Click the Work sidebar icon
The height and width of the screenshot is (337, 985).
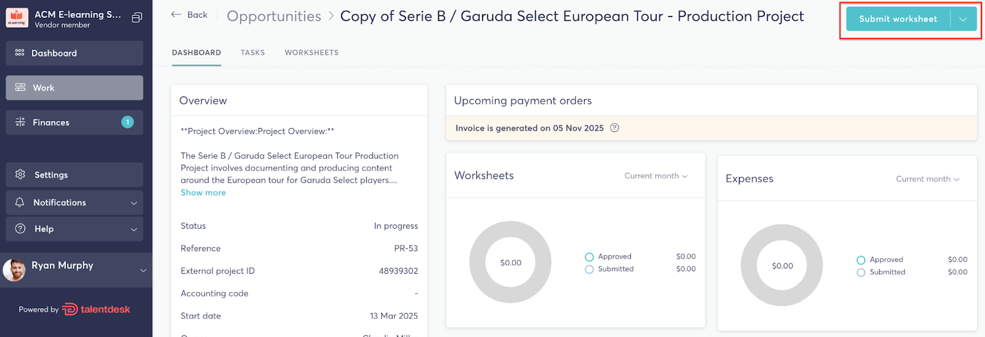pyautogui.click(x=20, y=88)
